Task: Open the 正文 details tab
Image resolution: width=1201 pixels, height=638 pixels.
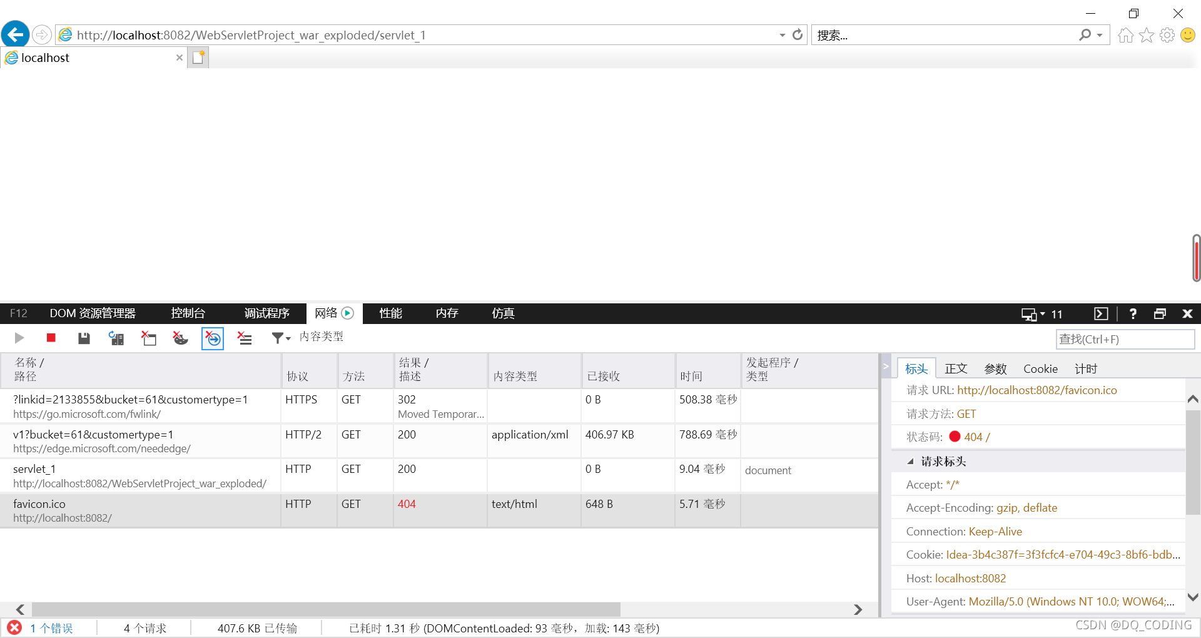Action: [x=956, y=369]
